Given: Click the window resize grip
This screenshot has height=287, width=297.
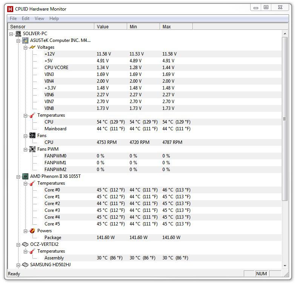Looking at the screenshot, I should click(x=286, y=274).
